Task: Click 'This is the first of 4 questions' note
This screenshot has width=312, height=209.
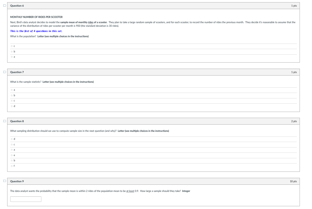Action: click(x=36, y=31)
